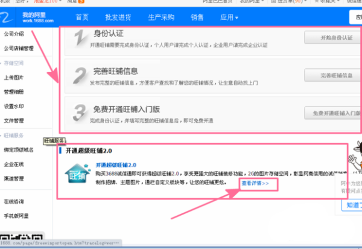
Task: Open the 进货单(90) dropdown in top bar
Action: [x=289, y=1]
